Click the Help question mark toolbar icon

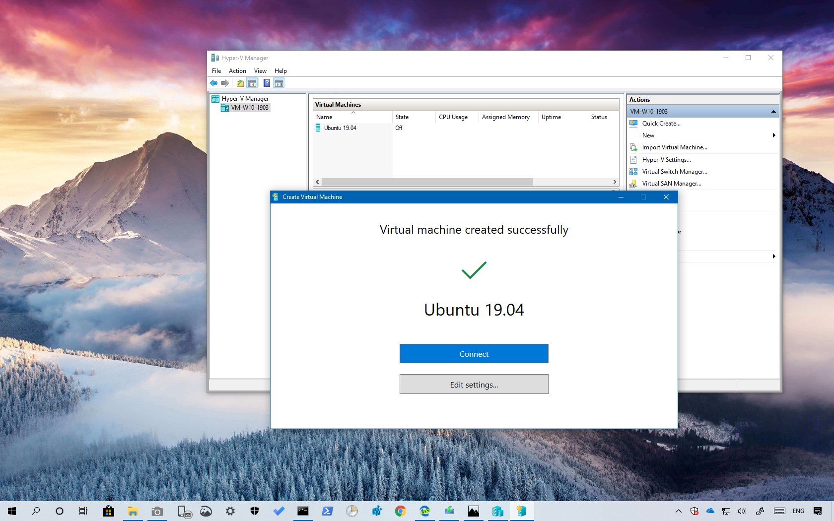(267, 83)
